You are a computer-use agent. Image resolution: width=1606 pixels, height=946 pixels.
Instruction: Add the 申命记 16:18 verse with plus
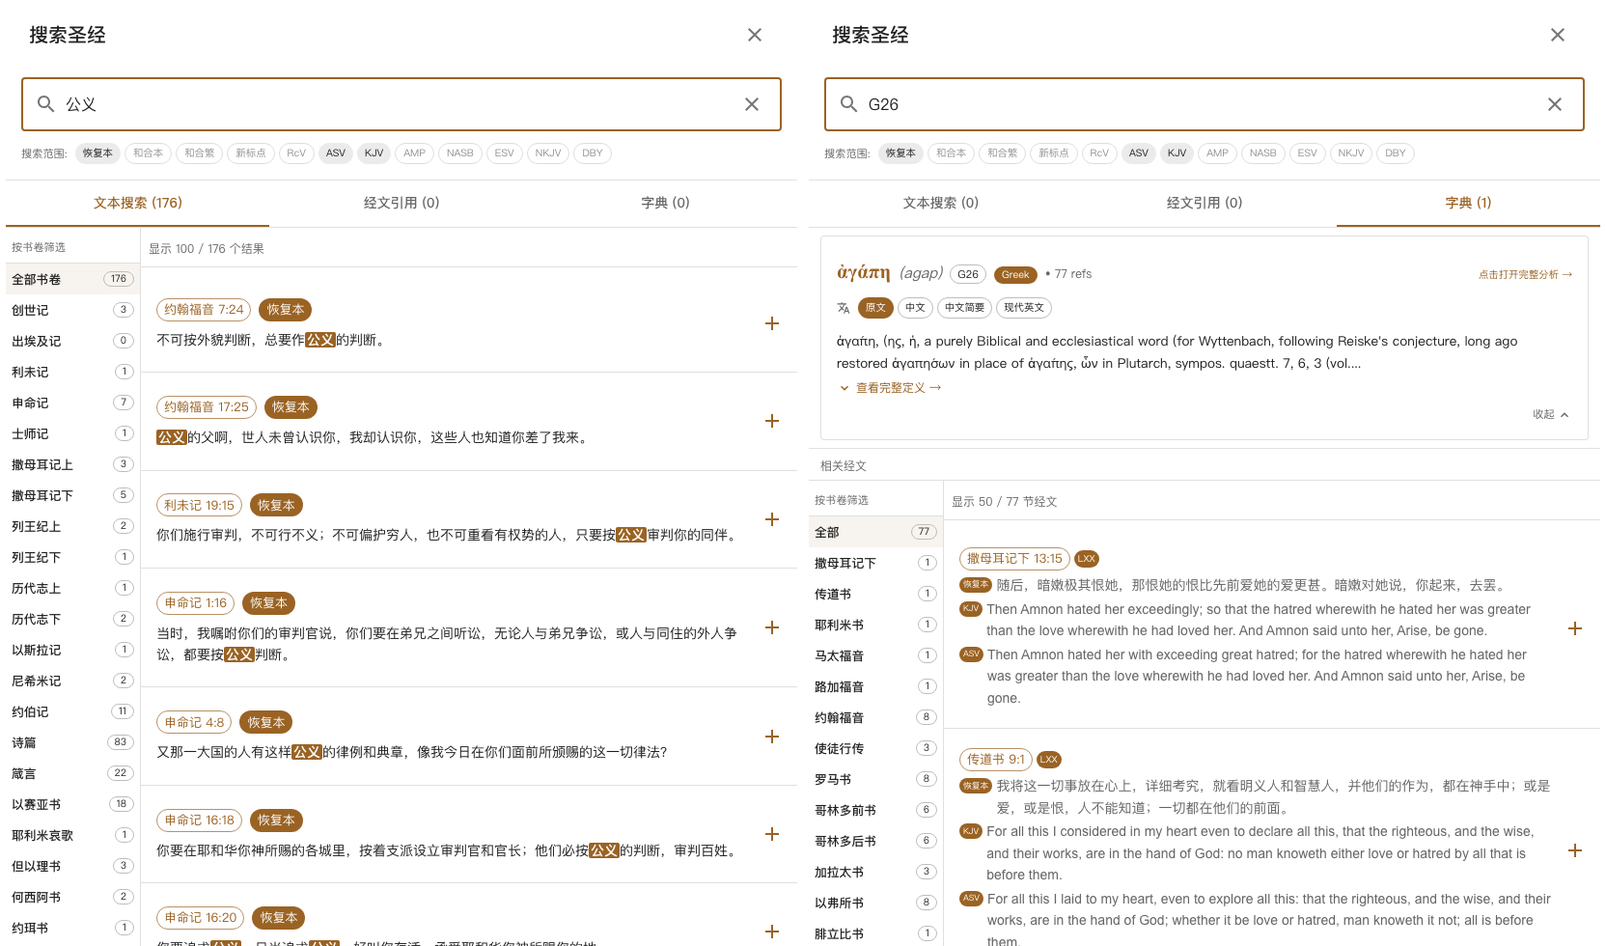point(772,834)
